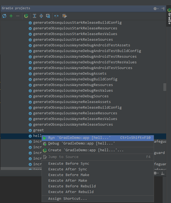Screen dimensions: 171x203
Task: Click the green Run arrow icon in menu
Action: tap(45, 138)
